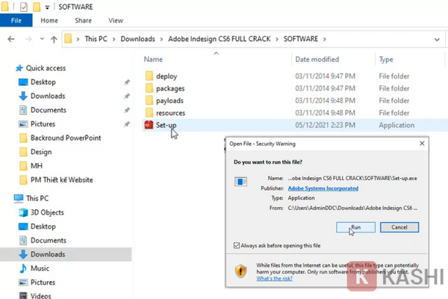Screen dimensions: 448x299
Task: Sort by the Date modified column header
Action: pyautogui.click(x=317, y=60)
